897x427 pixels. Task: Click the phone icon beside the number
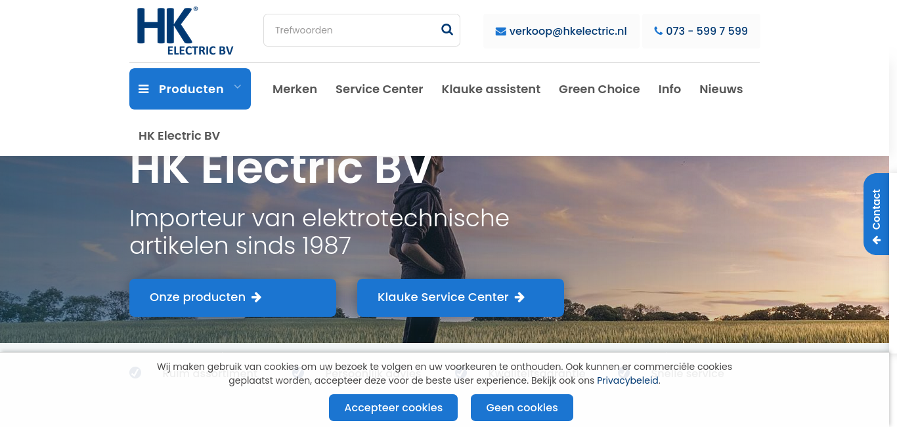pyautogui.click(x=658, y=31)
